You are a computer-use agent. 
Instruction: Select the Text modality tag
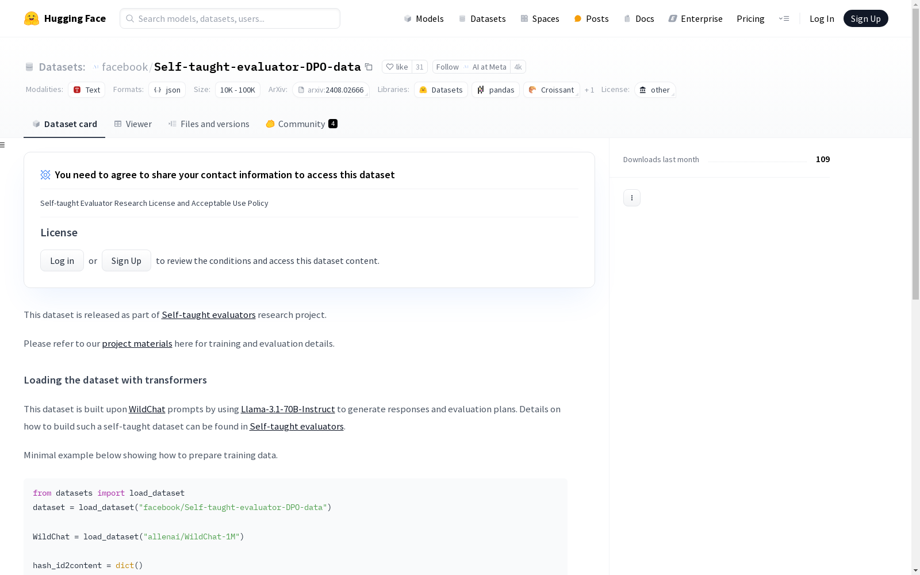click(87, 90)
